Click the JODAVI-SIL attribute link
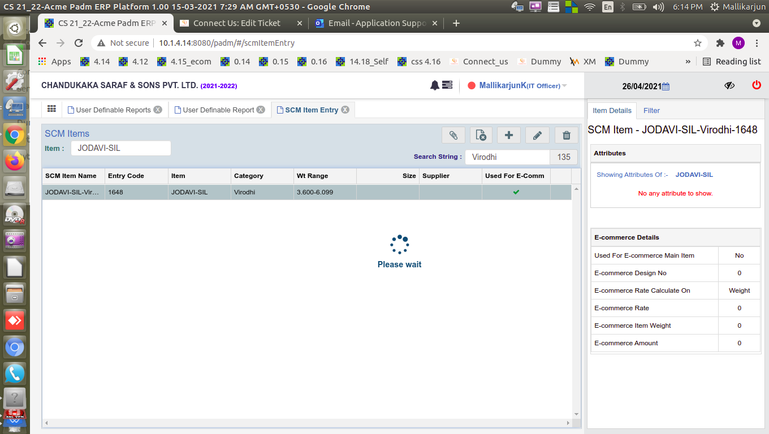 pos(694,175)
